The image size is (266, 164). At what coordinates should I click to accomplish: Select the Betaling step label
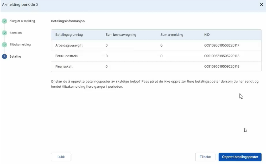pos(15,57)
